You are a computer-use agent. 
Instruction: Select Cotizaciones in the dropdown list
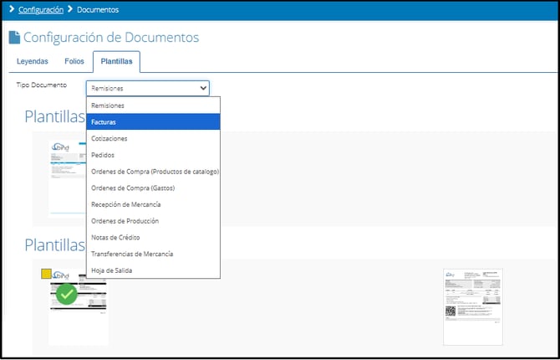point(152,138)
